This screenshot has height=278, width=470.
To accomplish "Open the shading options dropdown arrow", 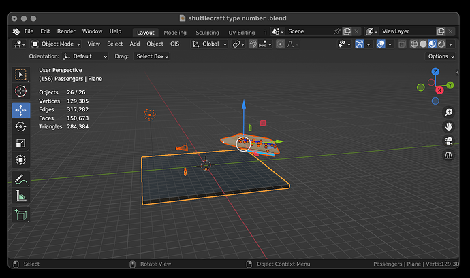I will coord(450,44).
